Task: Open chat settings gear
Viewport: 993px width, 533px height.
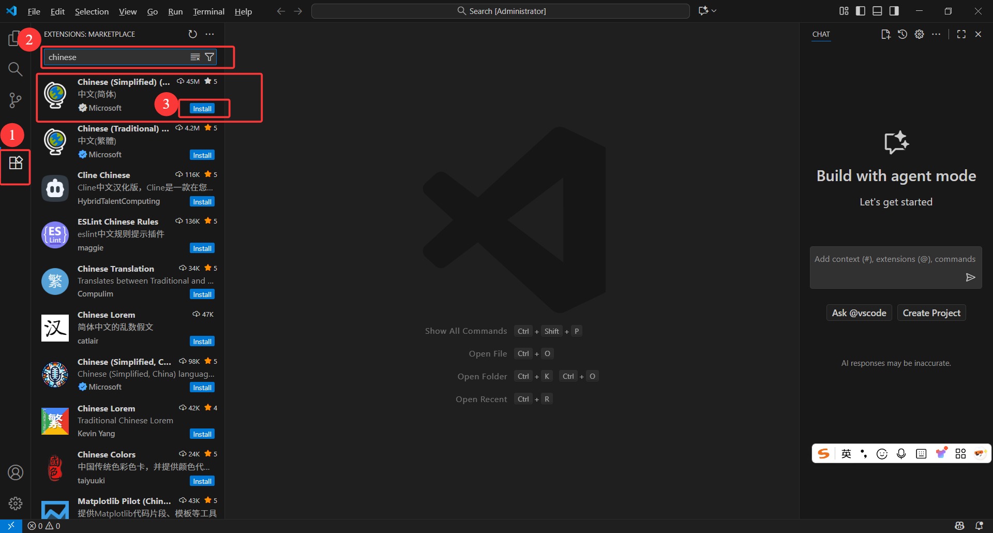Action: pyautogui.click(x=919, y=34)
